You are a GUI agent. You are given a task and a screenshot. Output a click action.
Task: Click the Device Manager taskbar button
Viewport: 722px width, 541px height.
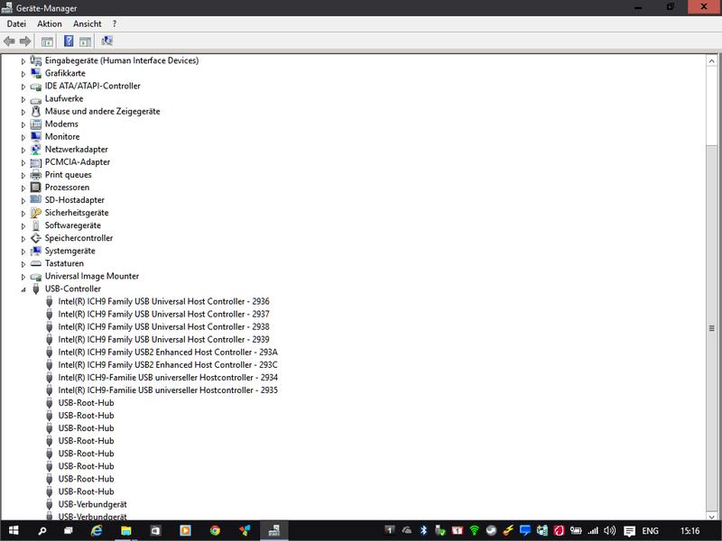coord(274,530)
